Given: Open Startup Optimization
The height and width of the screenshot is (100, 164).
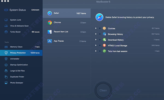Looking at the screenshot, I should [21, 65].
